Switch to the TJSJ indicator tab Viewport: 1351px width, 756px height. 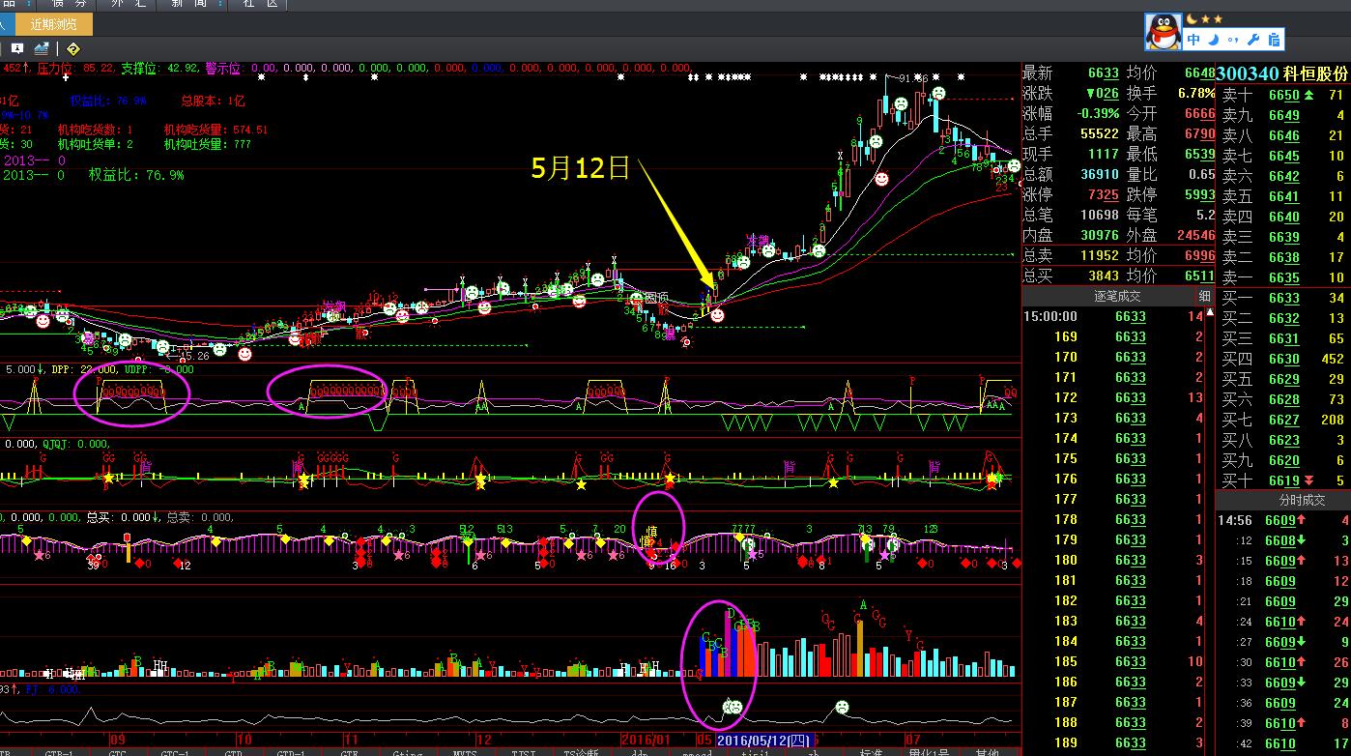[x=523, y=752]
